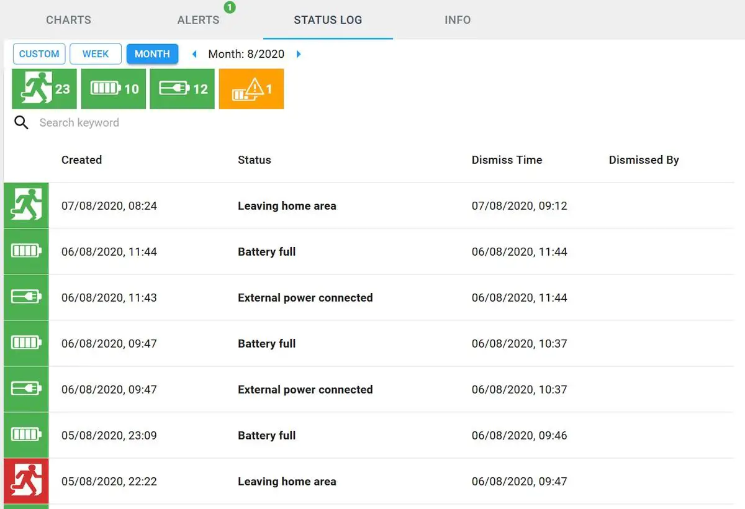Sort by Dismiss Time column header
745x509 pixels.
coord(507,160)
